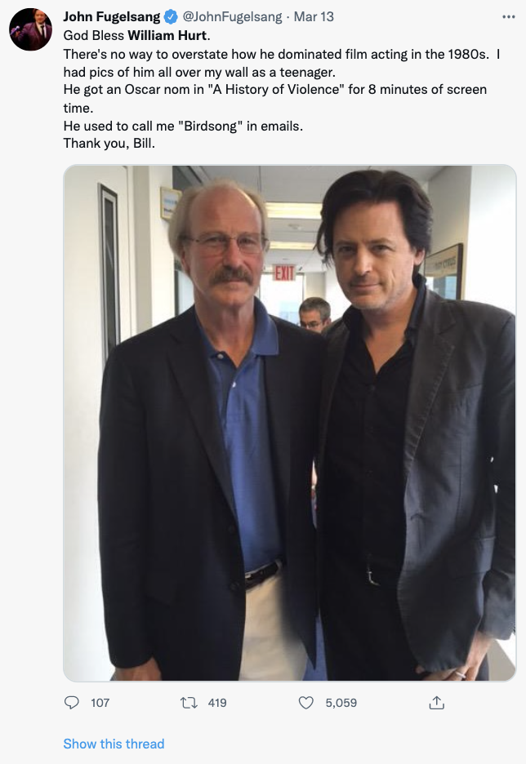Open the attached photo in full view
526x764 pixels.
[x=290, y=423]
